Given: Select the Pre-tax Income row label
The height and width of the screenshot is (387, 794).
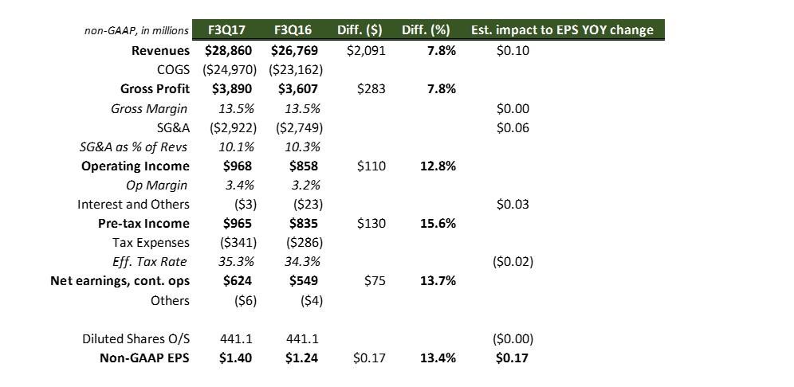Looking at the screenshot, I should [x=143, y=224].
